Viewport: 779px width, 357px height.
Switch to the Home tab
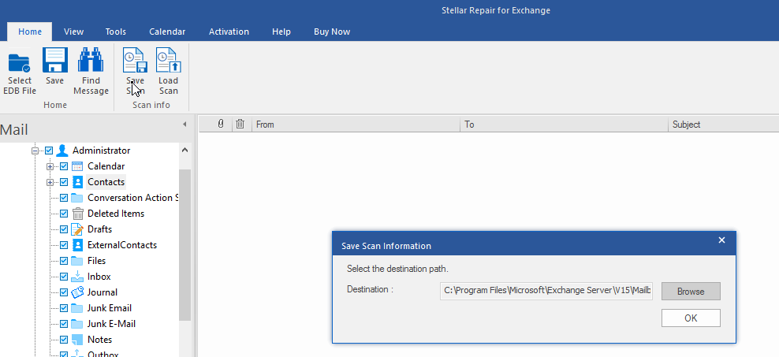[x=30, y=32]
